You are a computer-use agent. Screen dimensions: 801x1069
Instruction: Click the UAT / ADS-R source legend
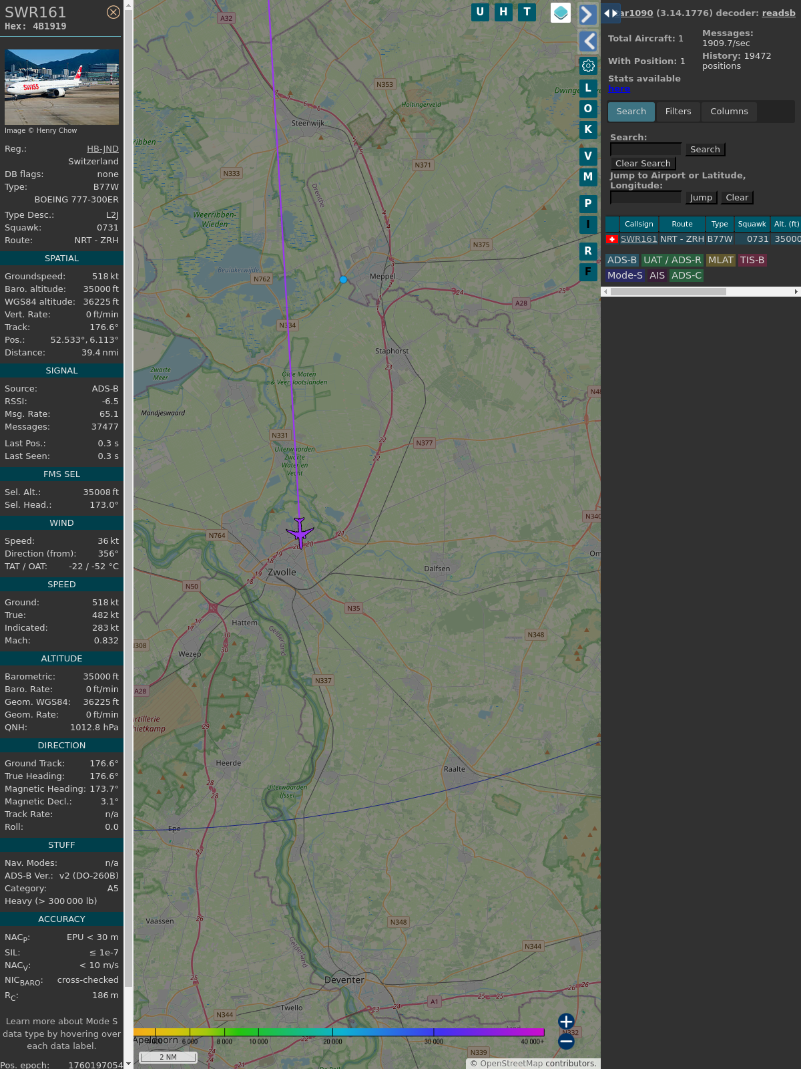pyautogui.click(x=672, y=260)
